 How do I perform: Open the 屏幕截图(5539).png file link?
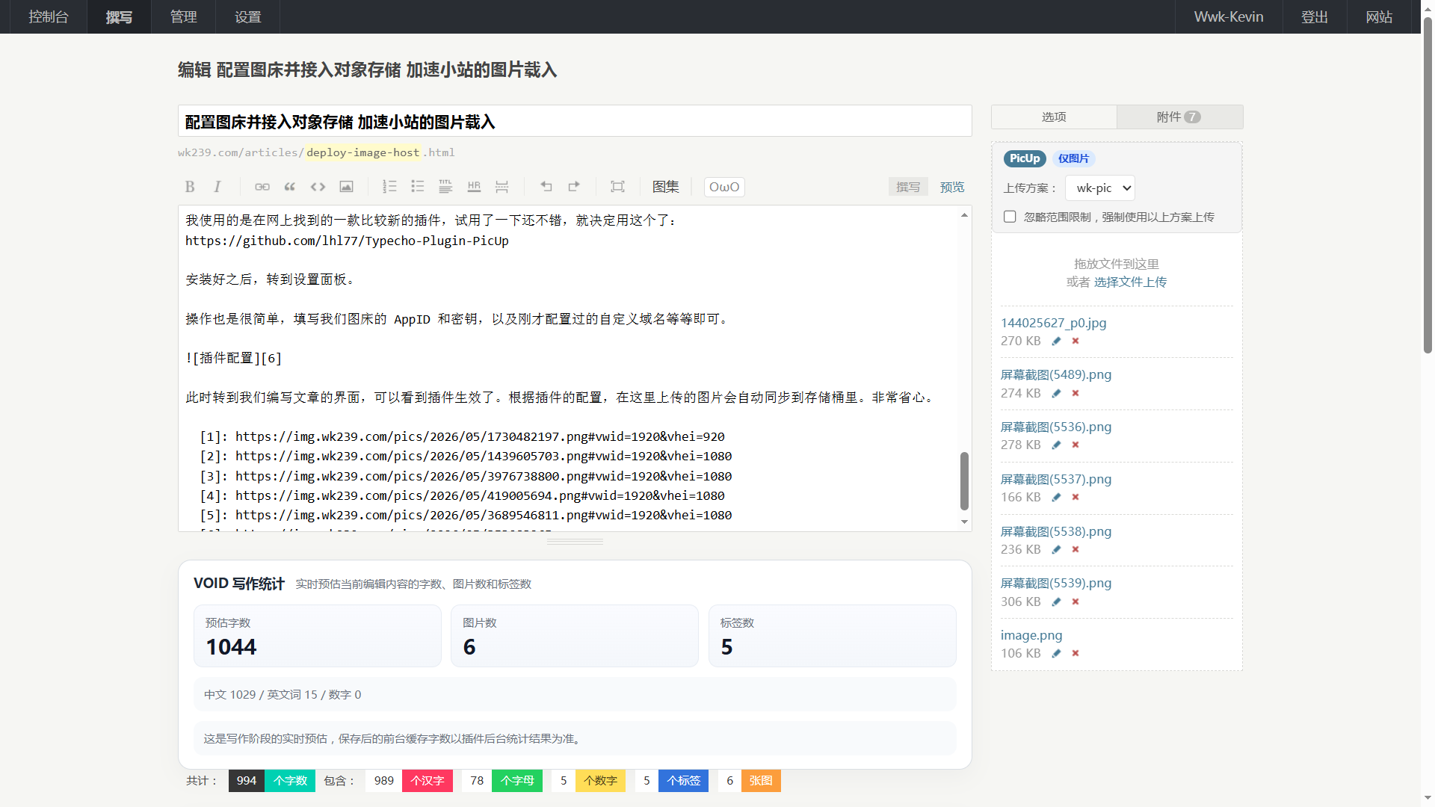(1056, 583)
